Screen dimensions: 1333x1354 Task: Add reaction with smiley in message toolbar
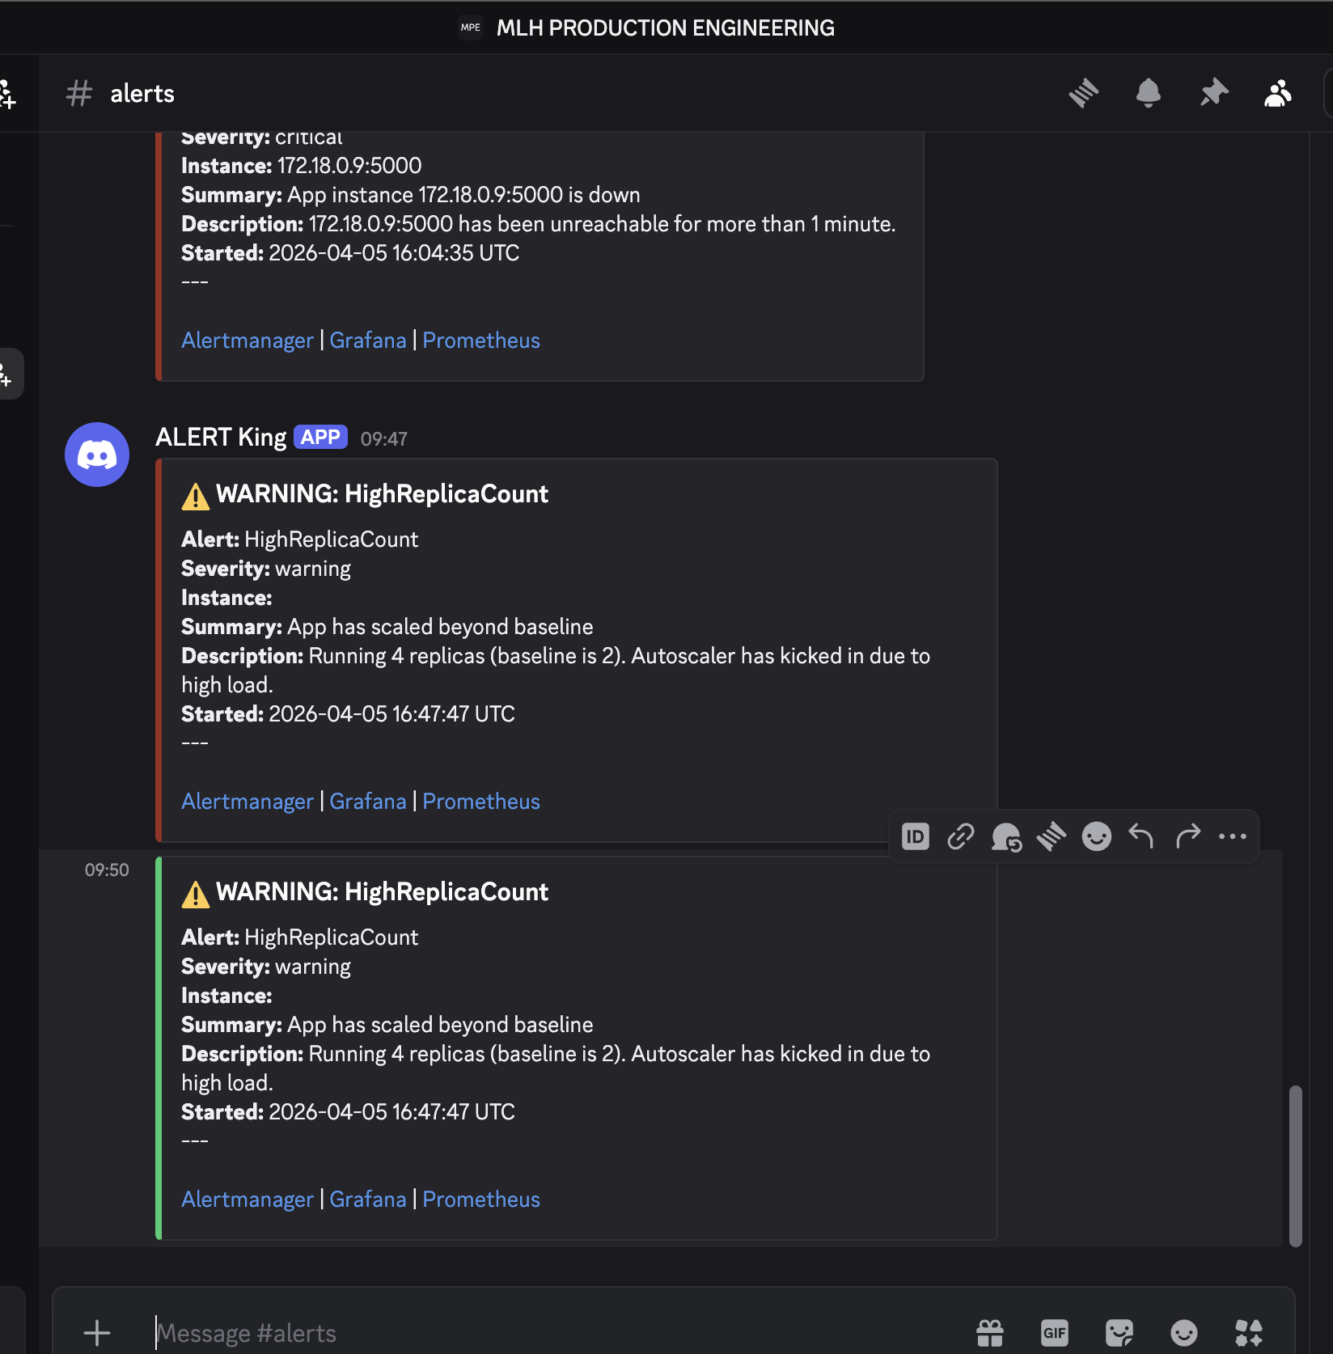pos(1097,836)
